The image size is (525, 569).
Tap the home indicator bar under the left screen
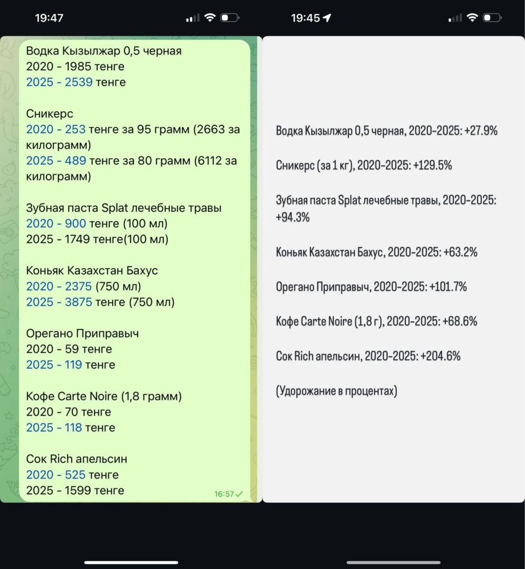(131, 562)
